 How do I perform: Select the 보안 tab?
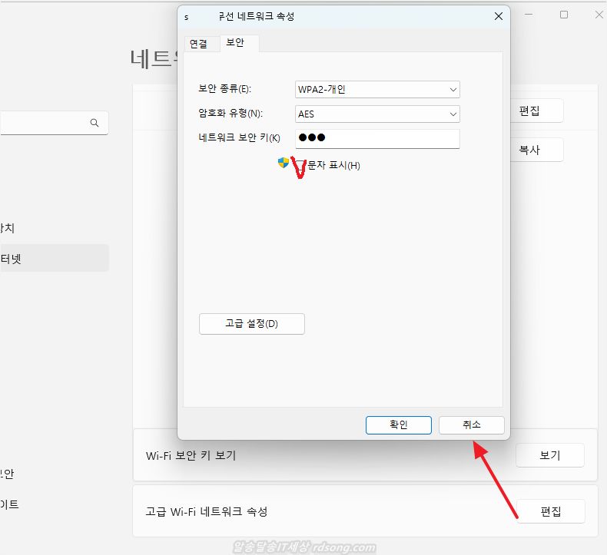pyautogui.click(x=235, y=43)
